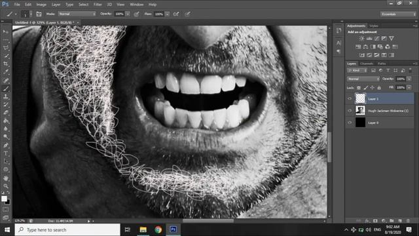Open the Brush Preset picker arrow
Image resolution: width=419 pixels, height=236 pixels.
click(x=31, y=14)
